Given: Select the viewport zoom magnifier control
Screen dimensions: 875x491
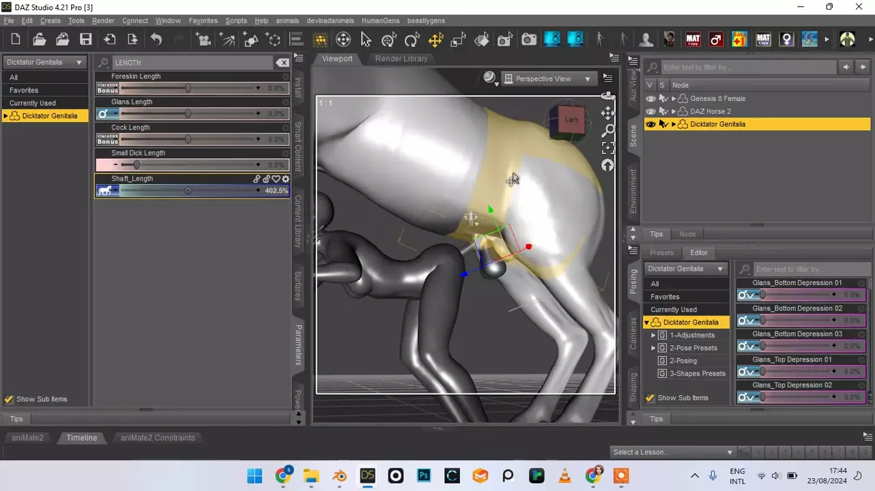Looking at the screenshot, I should point(607,130).
